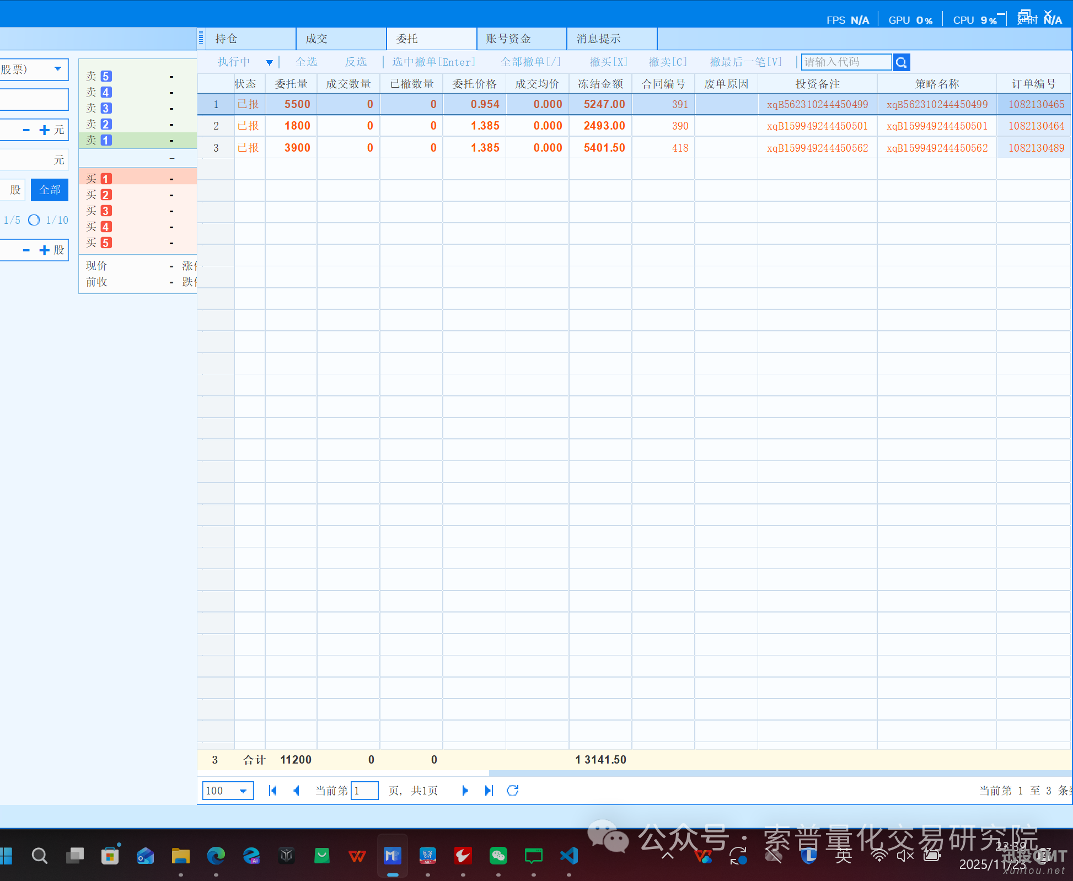Jump to last page using last-page icon
Screen dimensions: 1073x881
pos(489,791)
